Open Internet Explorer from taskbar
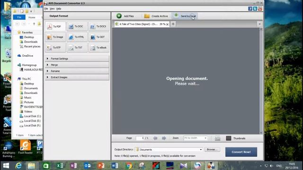 18,166
